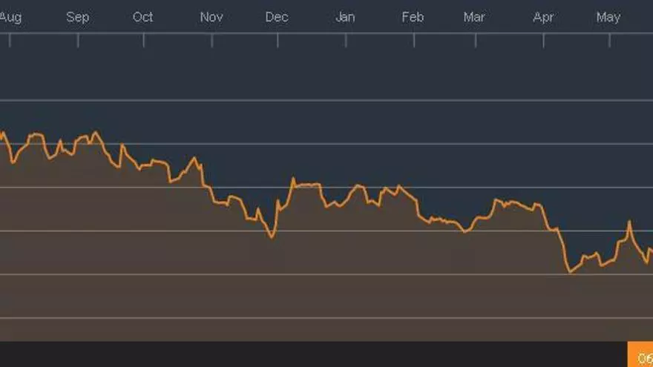Image resolution: width=653 pixels, height=367 pixels.
Task: Click the Oct month label
Action: tap(142, 17)
